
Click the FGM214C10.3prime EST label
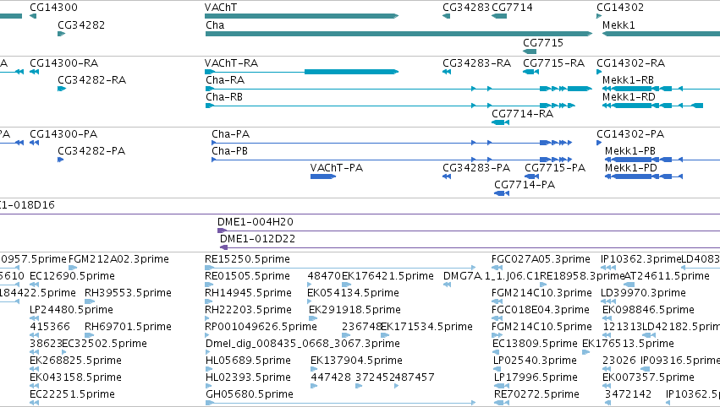(x=541, y=293)
